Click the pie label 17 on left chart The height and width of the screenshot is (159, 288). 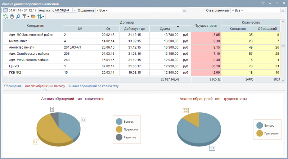[35, 142]
